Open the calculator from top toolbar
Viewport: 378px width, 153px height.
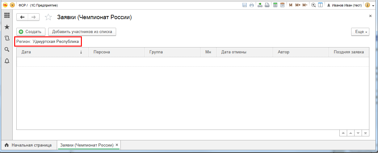coord(275,5)
